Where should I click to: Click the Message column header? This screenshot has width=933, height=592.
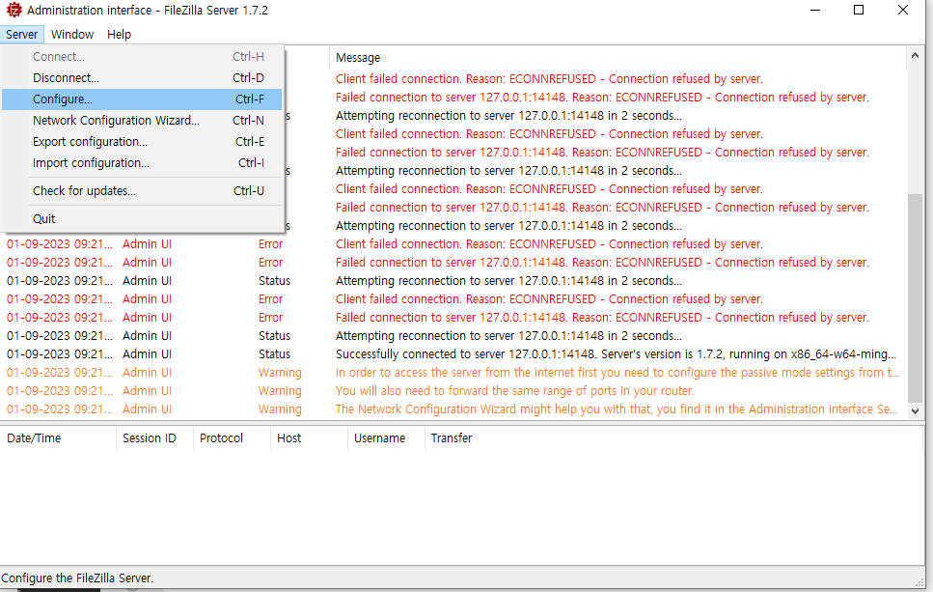click(617, 58)
